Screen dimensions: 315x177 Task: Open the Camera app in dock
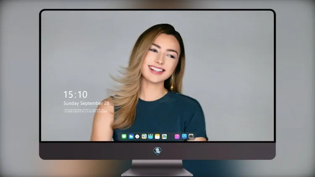point(191,136)
